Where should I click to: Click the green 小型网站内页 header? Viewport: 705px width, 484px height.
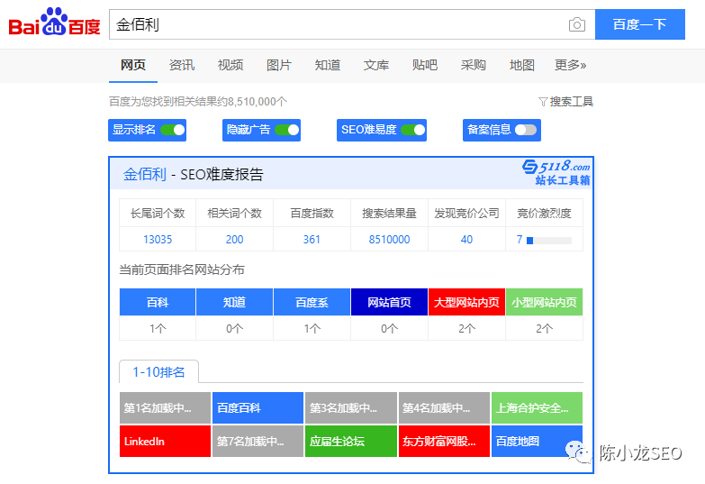coord(544,302)
